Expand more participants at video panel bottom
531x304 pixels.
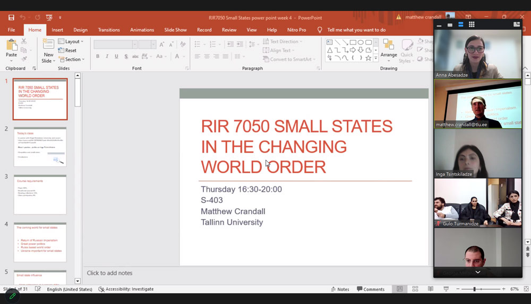point(477,272)
